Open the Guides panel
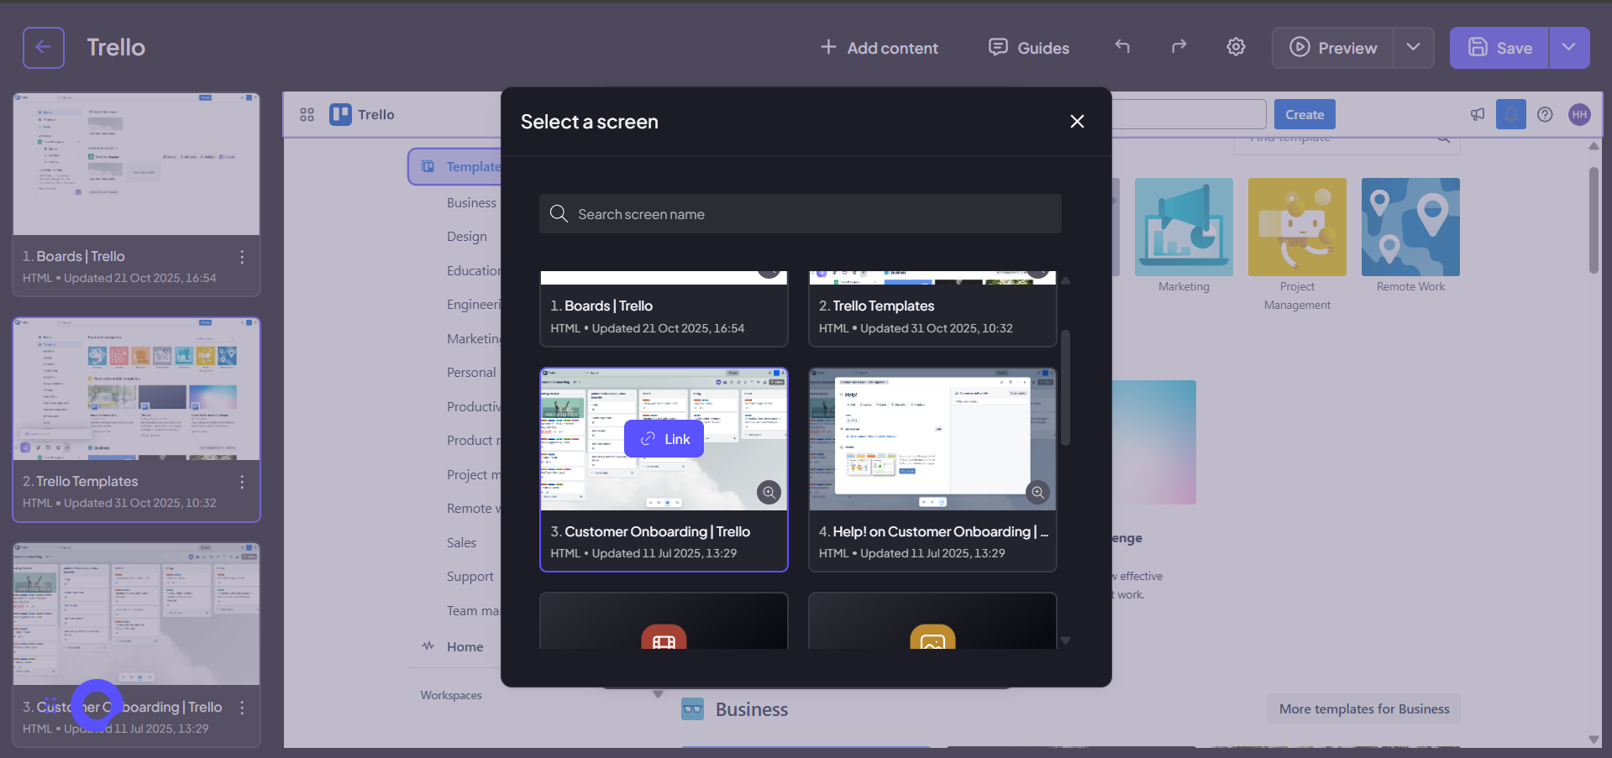The image size is (1612, 758). [1029, 48]
